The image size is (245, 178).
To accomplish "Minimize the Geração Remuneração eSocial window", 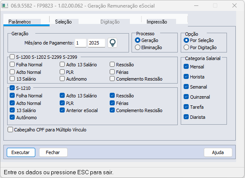I will (196, 6).
